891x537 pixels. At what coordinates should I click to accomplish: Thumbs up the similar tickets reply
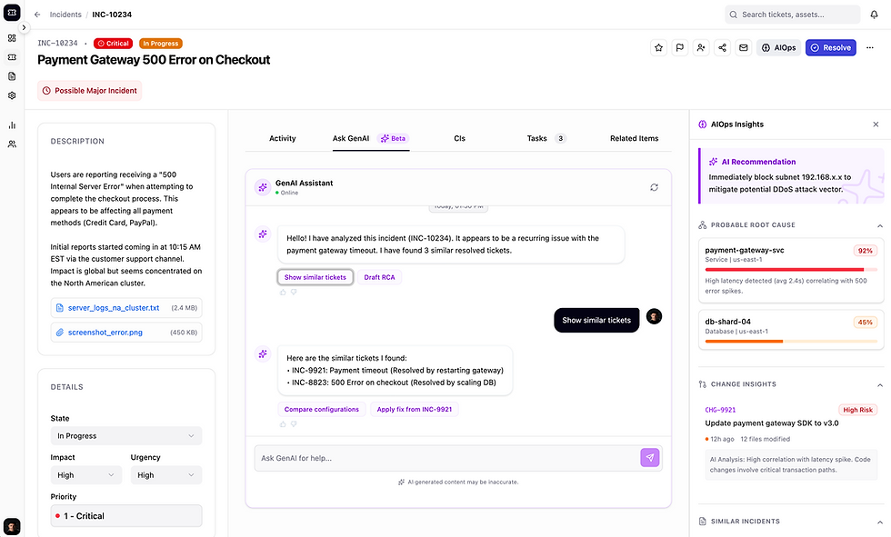point(283,424)
